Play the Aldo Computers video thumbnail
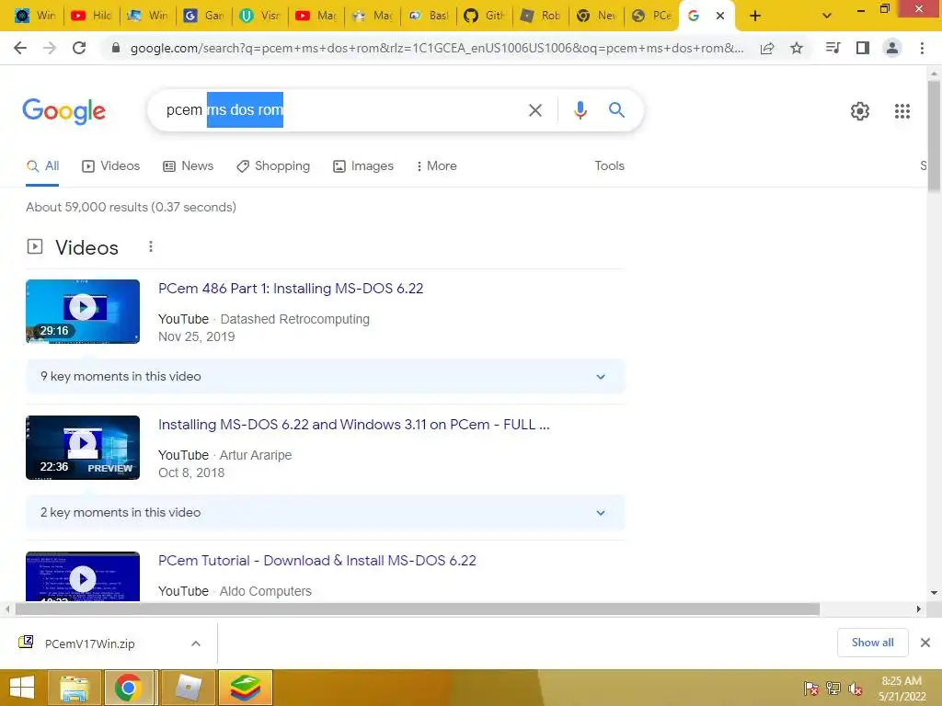The width and height of the screenshot is (942, 706). click(83, 576)
